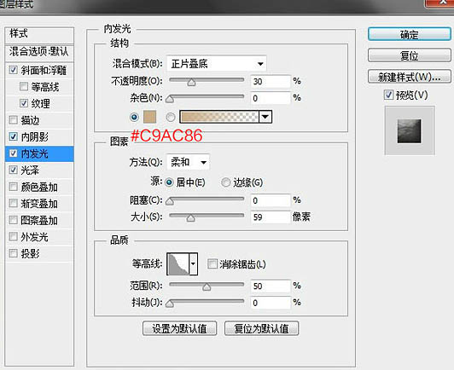Viewport: 454px width, 370px height.
Task: Enable the 颜色叠加 checkbox
Action: pyautogui.click(x=13, y=187)
